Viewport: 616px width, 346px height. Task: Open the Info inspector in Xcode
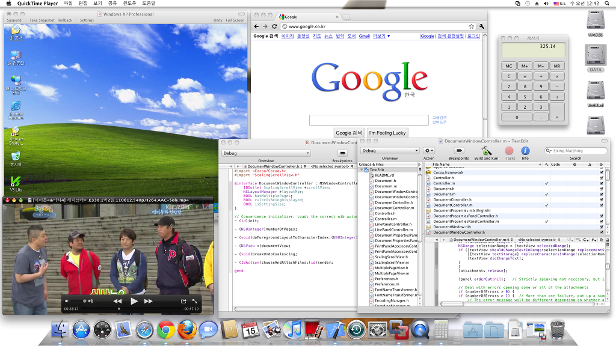[x=525, y=151]
